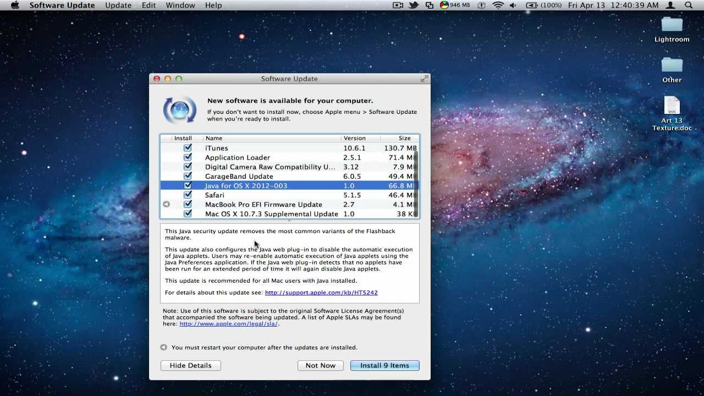Uncheck the Java for OS X 2012-003 checkbox
The image size is (704, 396).
click(188, 185)
